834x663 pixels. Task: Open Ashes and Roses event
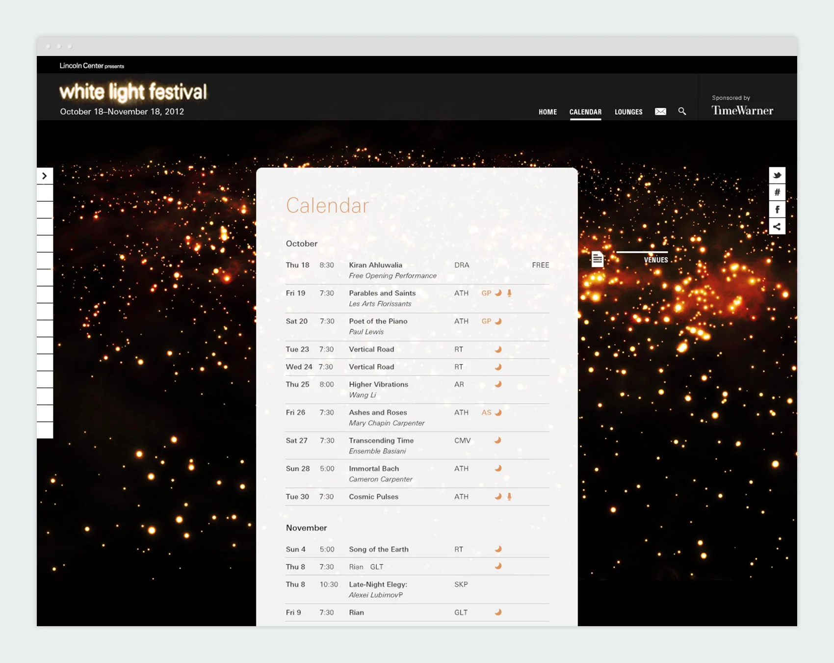378,413
